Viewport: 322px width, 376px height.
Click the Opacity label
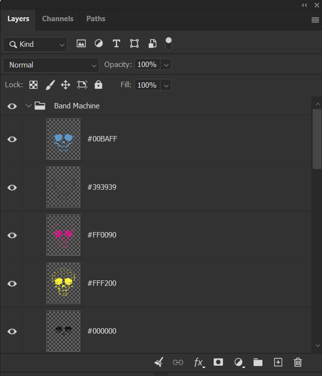(x=118, y=65)
